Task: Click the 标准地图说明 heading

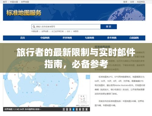Action: click(102, 47)
